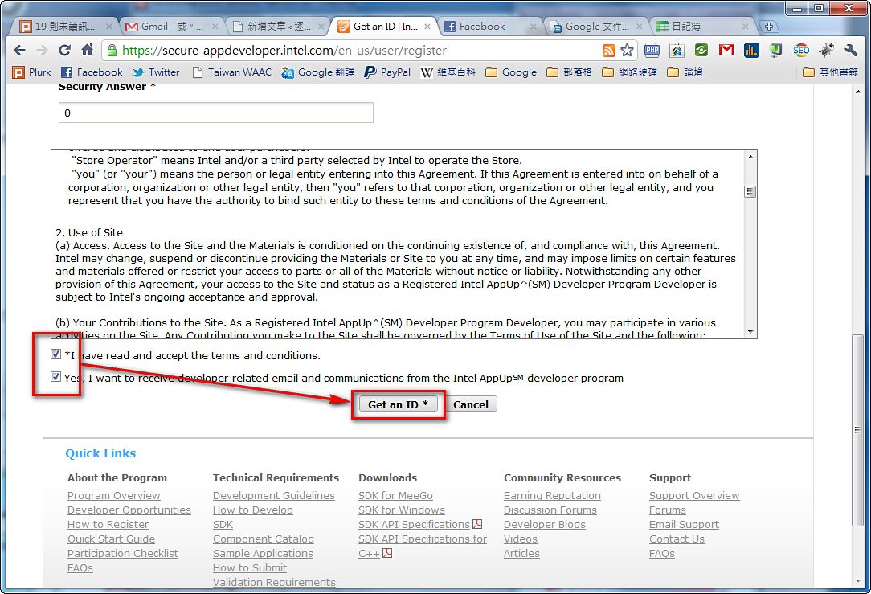Go back with browser back arrow
871x594 pixels.
click(19, 51)
